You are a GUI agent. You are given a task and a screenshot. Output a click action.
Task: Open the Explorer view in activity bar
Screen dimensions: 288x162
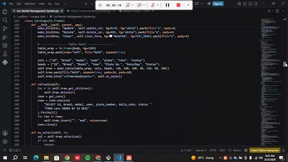(5, 11)
